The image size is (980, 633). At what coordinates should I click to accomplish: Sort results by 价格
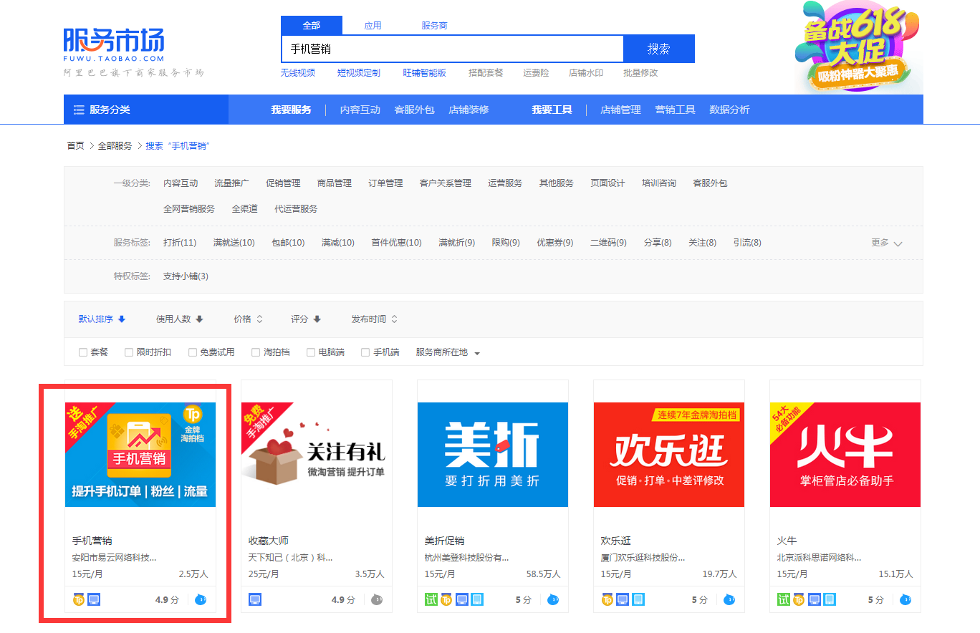[x=248, y=319]
